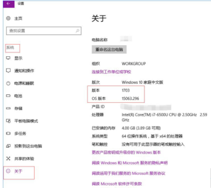The image size is (211, 188).
Task: Open 投影到这台电脑 projecting icon
Action: 8,146
